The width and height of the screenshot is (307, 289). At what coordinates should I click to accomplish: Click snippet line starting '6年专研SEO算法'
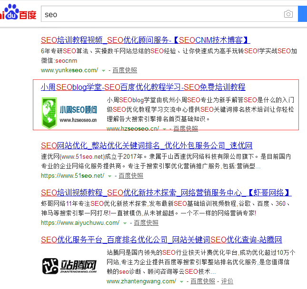(169, 51)
